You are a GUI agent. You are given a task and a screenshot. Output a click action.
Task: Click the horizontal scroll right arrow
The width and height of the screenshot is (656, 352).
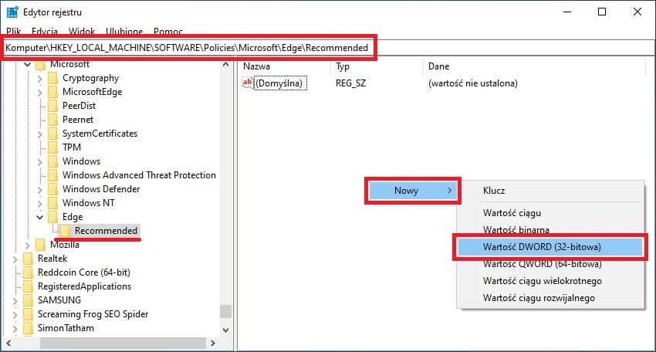click(212, 343)
